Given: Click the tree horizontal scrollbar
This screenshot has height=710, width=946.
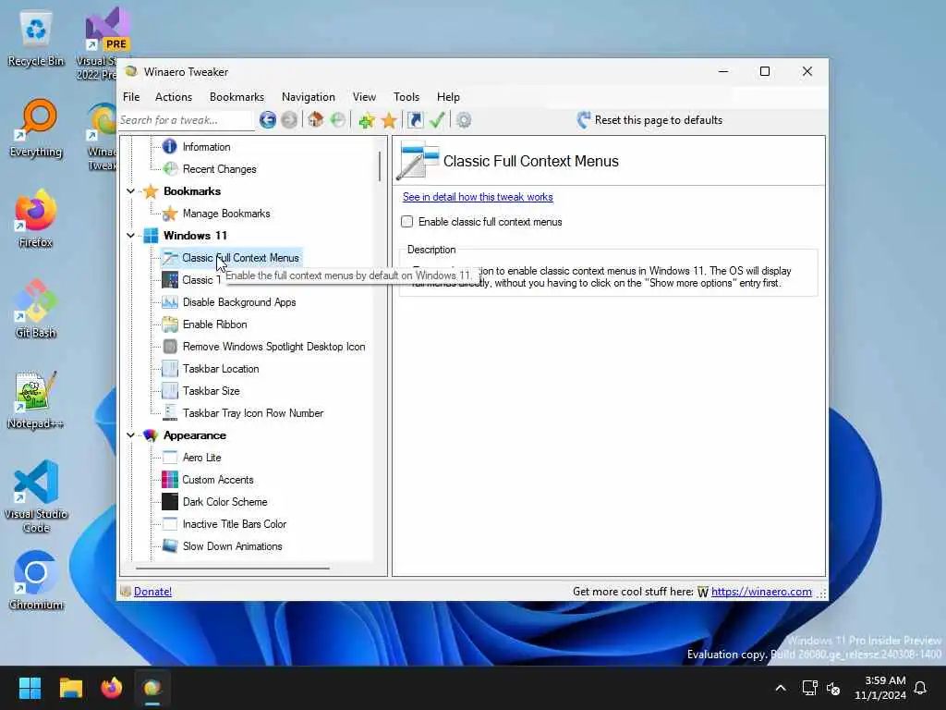Looking at the screenshot, I should coord(232,569).
